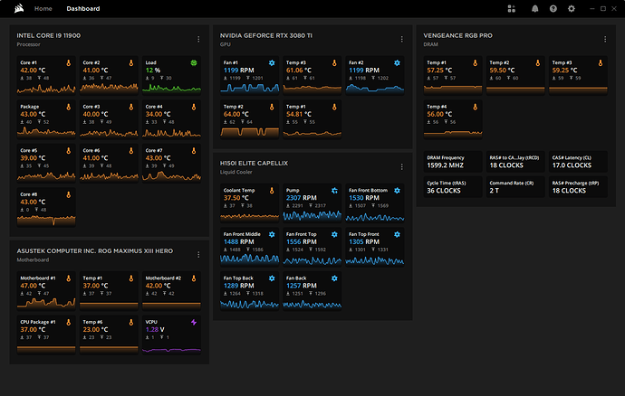Click the Pump 2307 RPM value
The image size is (625, 396).
(x=302, y=198)
